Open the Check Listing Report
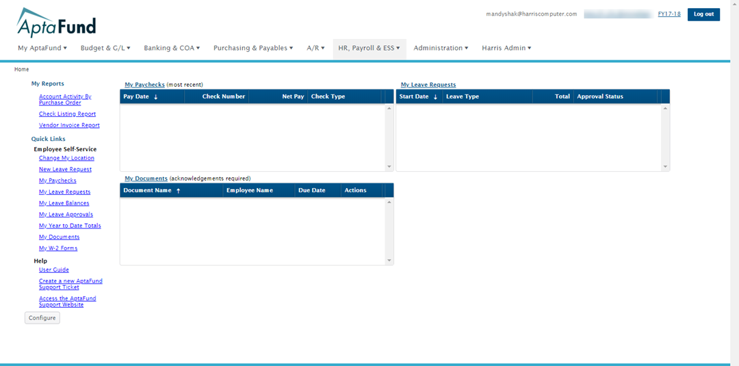This screenshot has height=366, width=739. (x=67, y=114)
